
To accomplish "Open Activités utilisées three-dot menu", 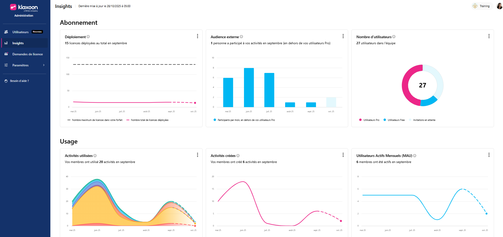I will [197, 155].
